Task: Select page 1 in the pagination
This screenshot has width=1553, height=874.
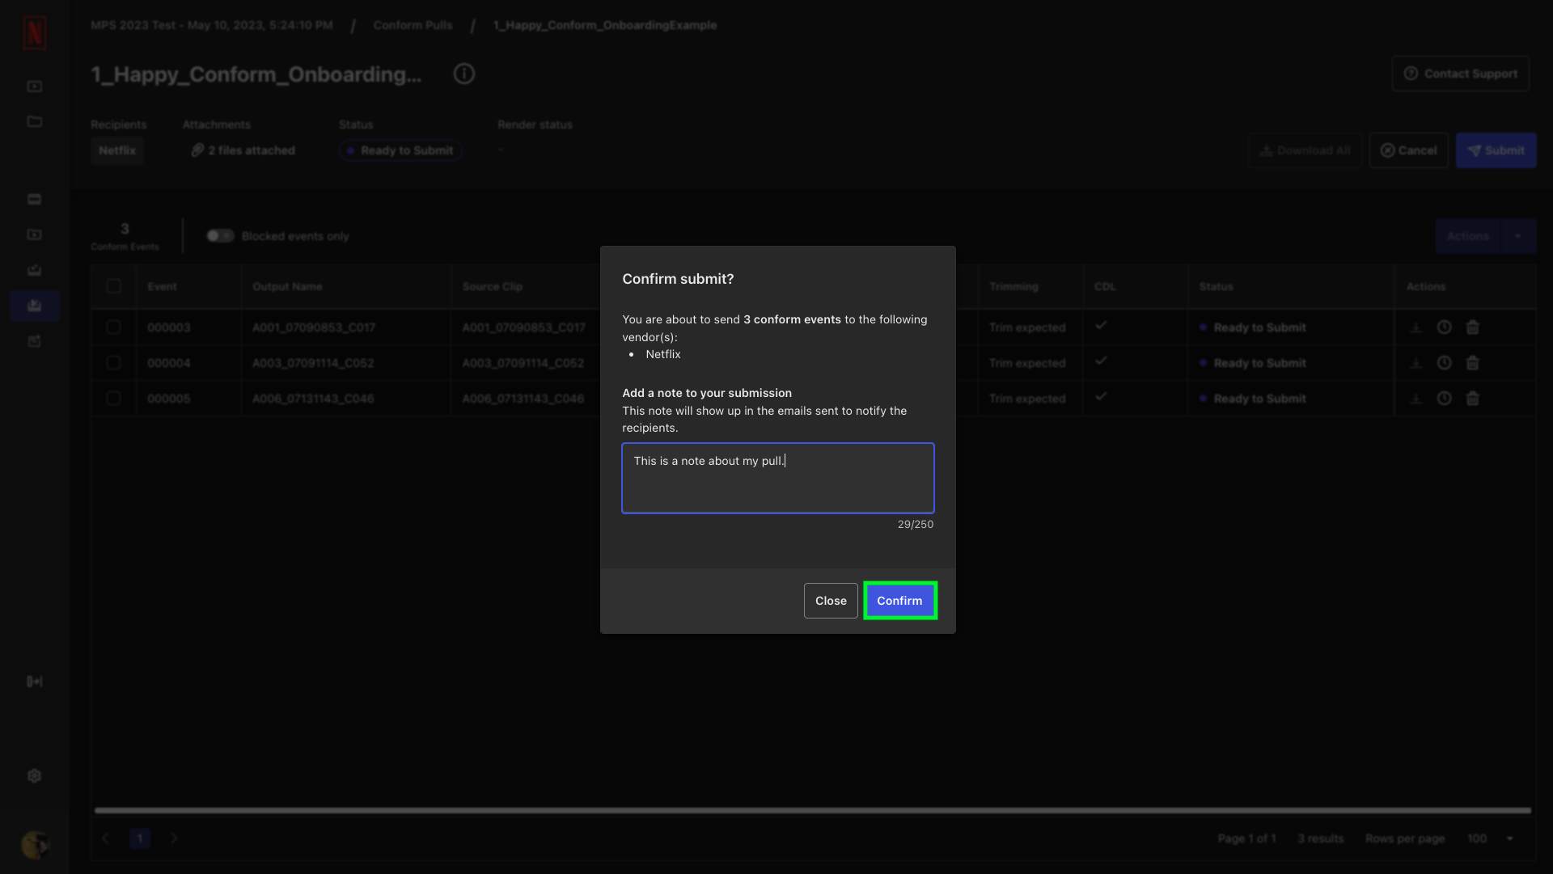Action: click(140, 838)
